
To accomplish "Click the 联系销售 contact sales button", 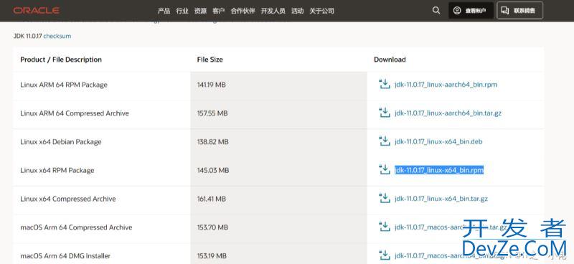I will point(519,10).
